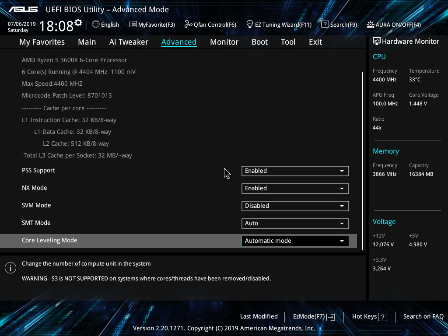Click Core Voltage value 1.448 V
The image size is (448, 336).
point(418,103)
